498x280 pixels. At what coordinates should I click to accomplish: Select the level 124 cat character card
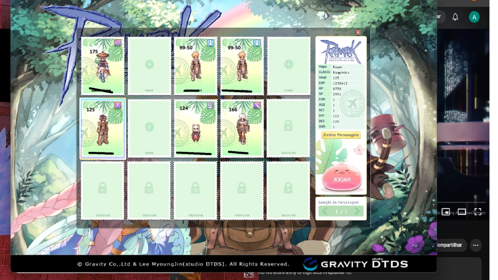tap(196, 128)
